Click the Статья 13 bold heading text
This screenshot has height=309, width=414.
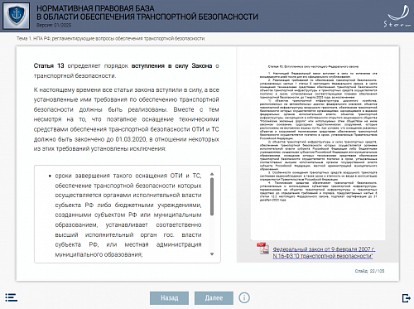coord(49,65)
